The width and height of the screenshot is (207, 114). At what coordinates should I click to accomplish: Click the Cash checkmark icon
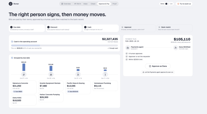pos(85,27)
